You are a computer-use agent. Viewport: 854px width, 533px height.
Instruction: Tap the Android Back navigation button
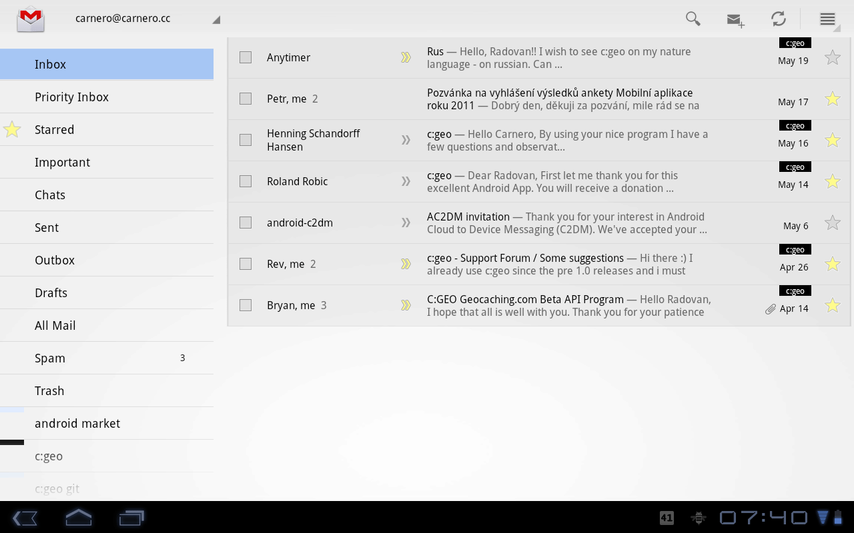[x=25, y=518]
